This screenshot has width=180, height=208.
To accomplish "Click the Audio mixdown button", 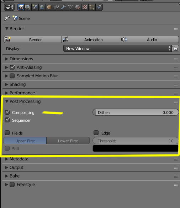I will point(149,39).
